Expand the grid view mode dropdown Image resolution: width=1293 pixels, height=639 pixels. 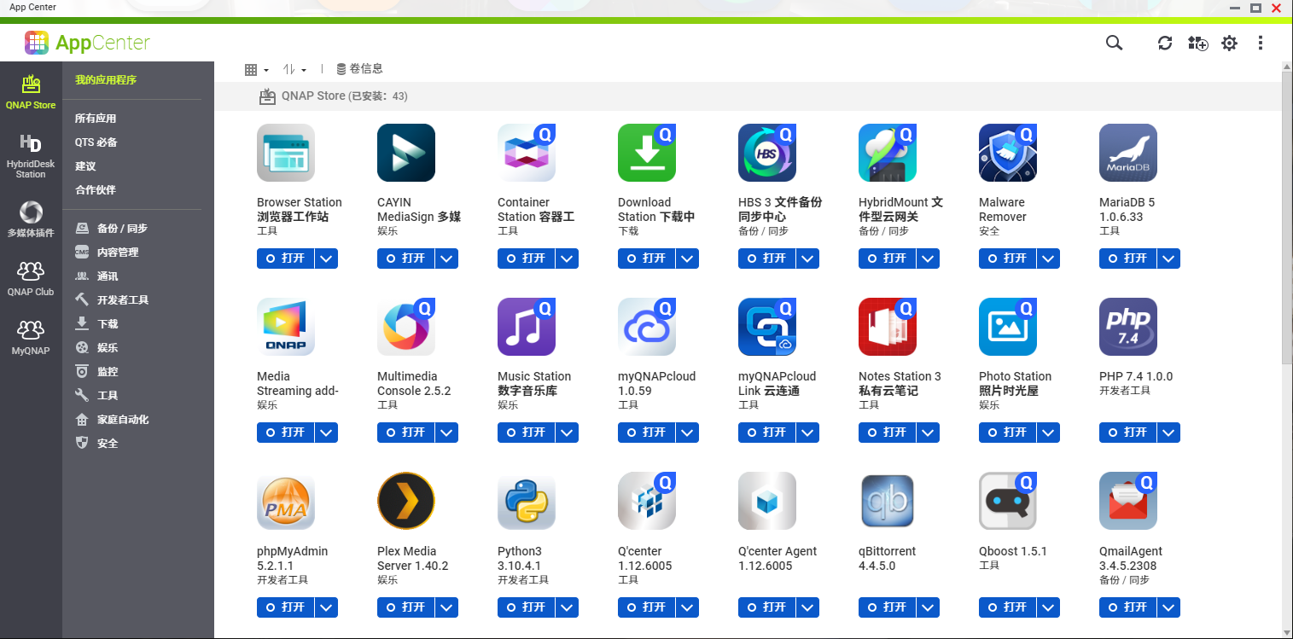[256, 69]
